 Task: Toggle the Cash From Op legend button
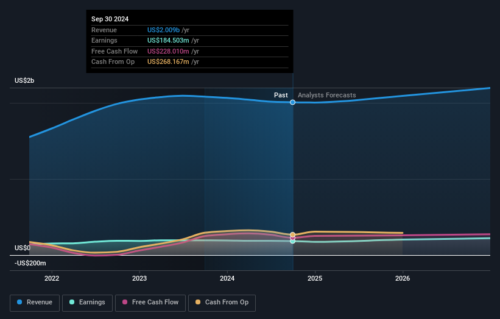coord(222,303)
